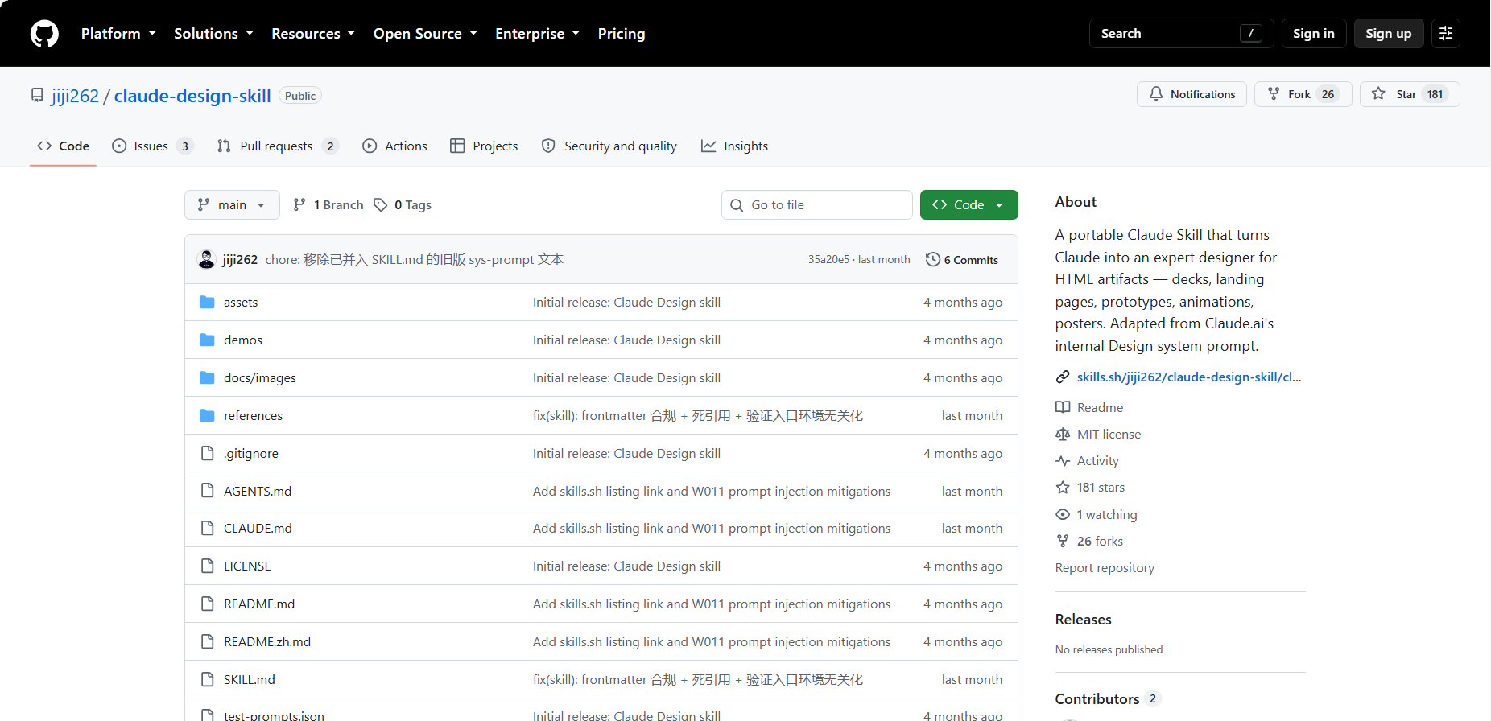
Task: Open the references folder commit message
Action: (698, 416)
